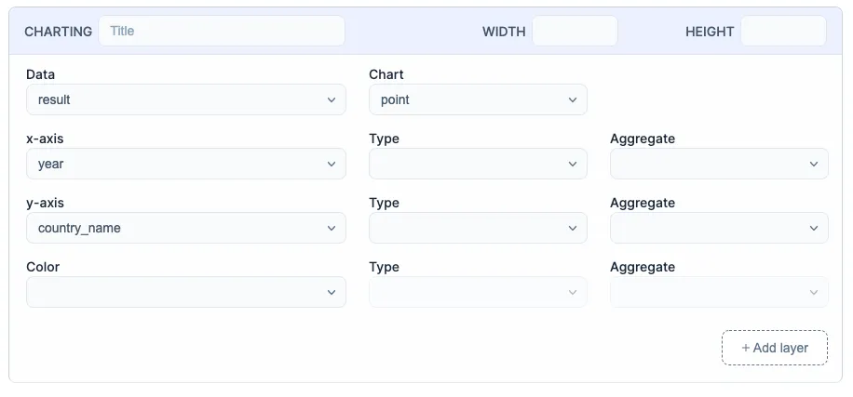The width and height of the screenshot is (853, 397).
Task: Click the Add layer button
Action: tap(775, 348)
